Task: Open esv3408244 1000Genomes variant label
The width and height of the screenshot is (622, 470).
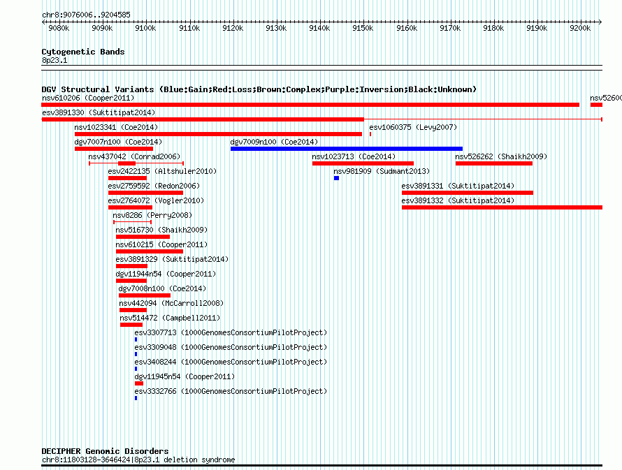Action: 231,362
